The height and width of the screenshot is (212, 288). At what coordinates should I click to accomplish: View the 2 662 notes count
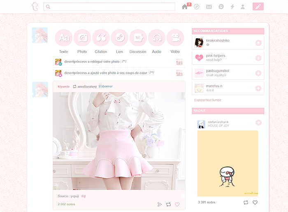click(66, 204)
